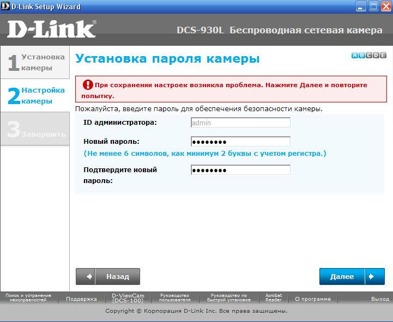Image resolution: width=393 pixels, height=322 pixels.
Task: Click step indicator B icon
Action: pos(362,56)
